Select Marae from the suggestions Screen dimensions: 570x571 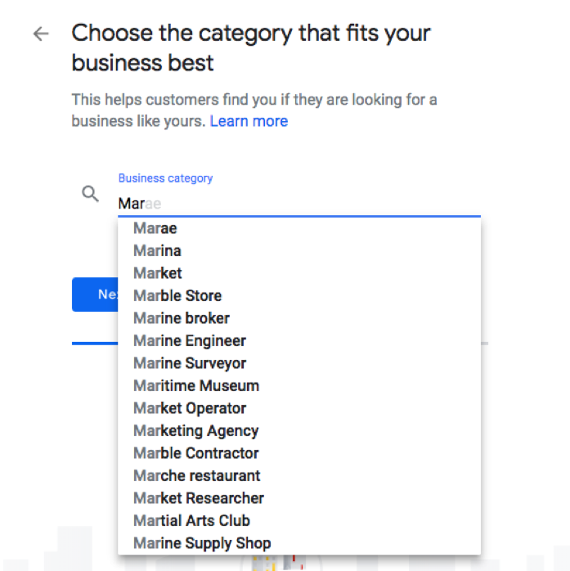click(155, 228)
